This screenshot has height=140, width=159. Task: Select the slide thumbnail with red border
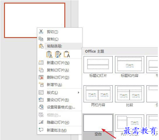[x=35, y=20]
